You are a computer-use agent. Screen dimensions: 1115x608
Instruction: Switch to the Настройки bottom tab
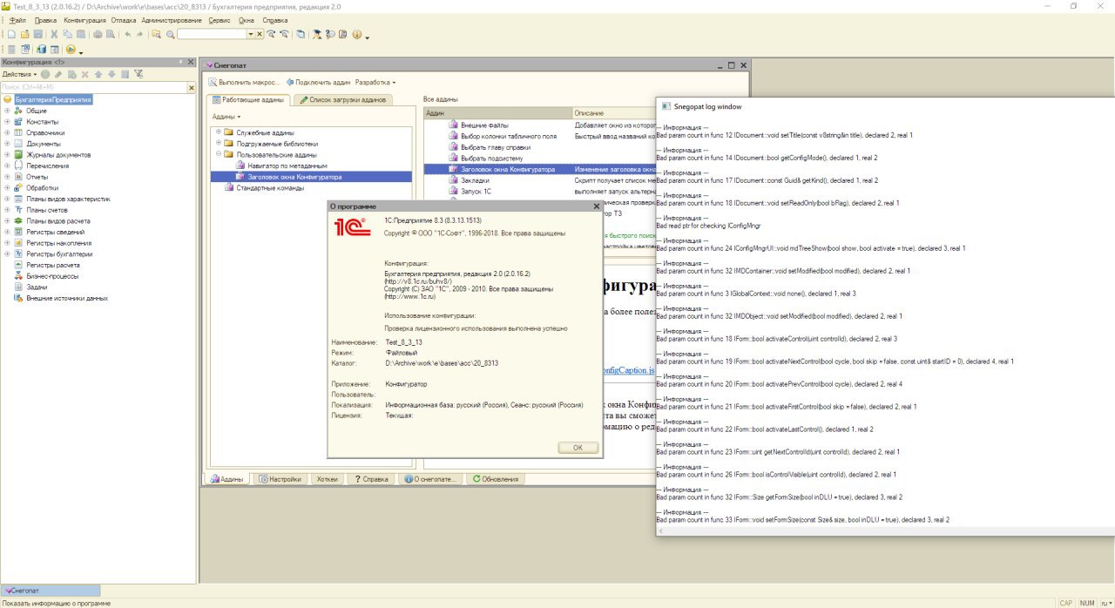click(280, 479)
